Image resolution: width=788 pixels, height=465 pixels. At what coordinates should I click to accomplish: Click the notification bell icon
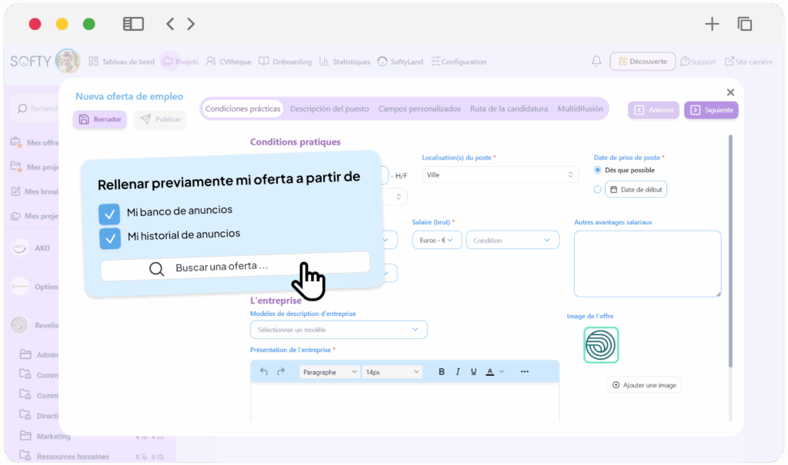[x=596, y=61]
